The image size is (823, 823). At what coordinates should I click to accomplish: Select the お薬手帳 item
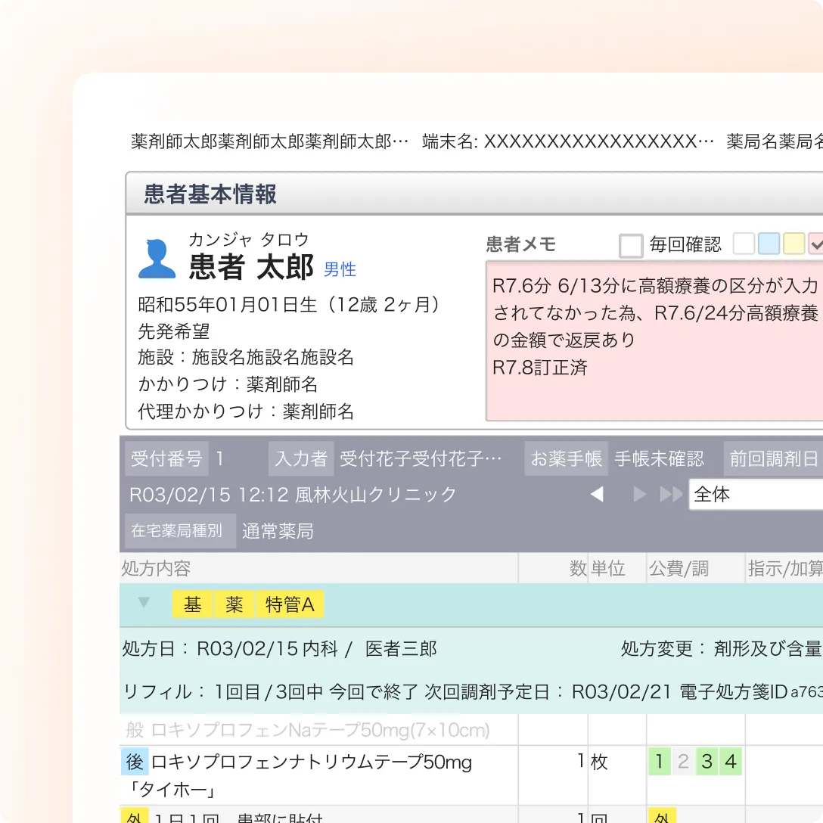566,458
